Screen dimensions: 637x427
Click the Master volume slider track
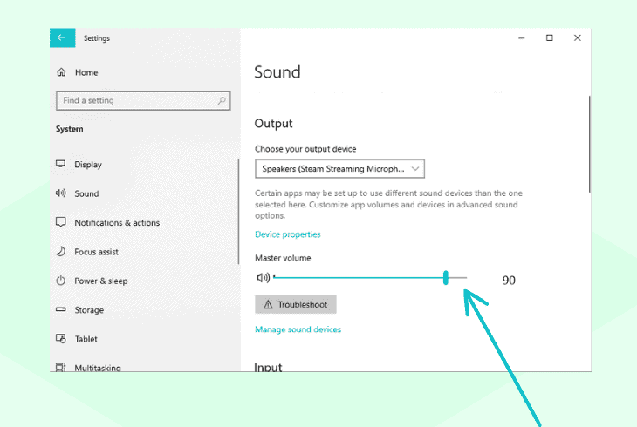[370, 278]
